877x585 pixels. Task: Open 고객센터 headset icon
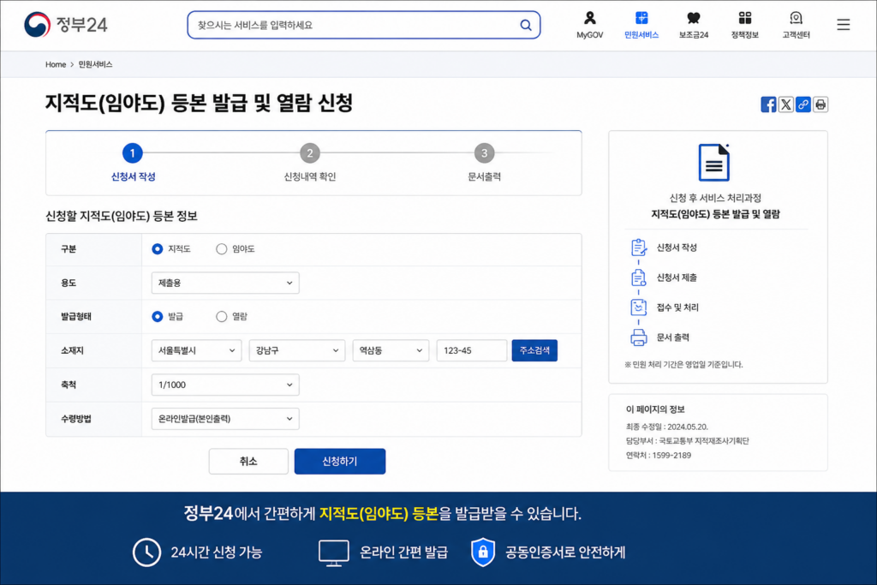796,18
